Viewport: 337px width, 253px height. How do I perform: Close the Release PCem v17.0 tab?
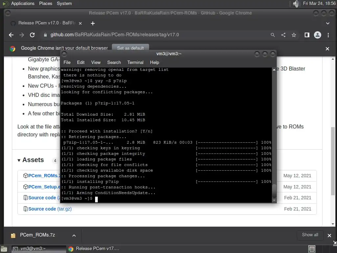[80, 23]
